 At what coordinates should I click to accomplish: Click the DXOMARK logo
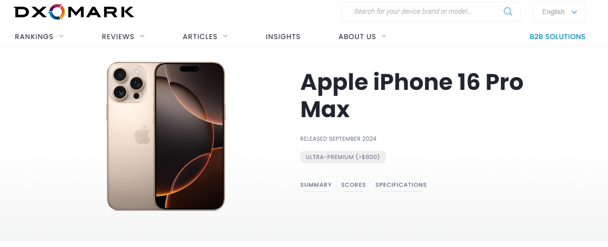[x=75, y=11]
